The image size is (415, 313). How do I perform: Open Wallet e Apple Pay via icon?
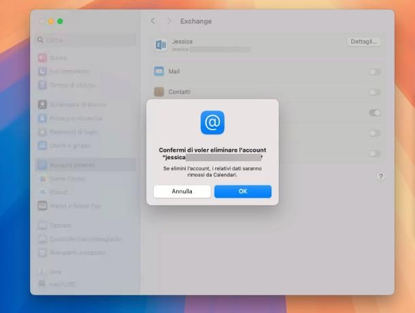(42, 205)
